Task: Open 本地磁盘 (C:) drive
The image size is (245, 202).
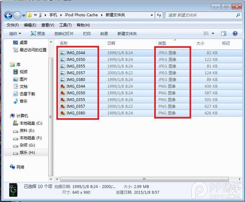Action: (x=28, y=123)
